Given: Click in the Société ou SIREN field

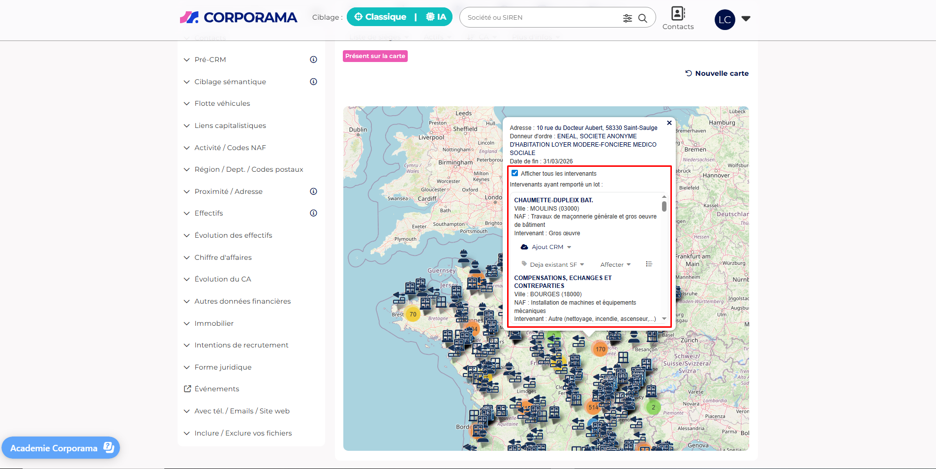Looking at the screenshot, I should [x=541, y=18].
